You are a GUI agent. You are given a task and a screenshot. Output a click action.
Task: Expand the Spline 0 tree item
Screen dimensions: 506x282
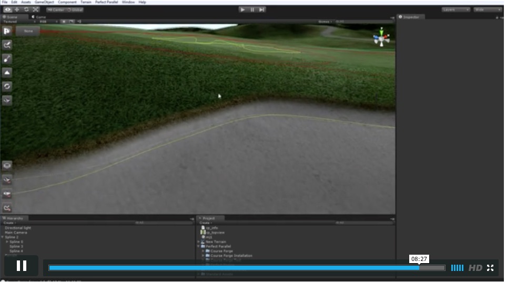(x=7, y=242)
